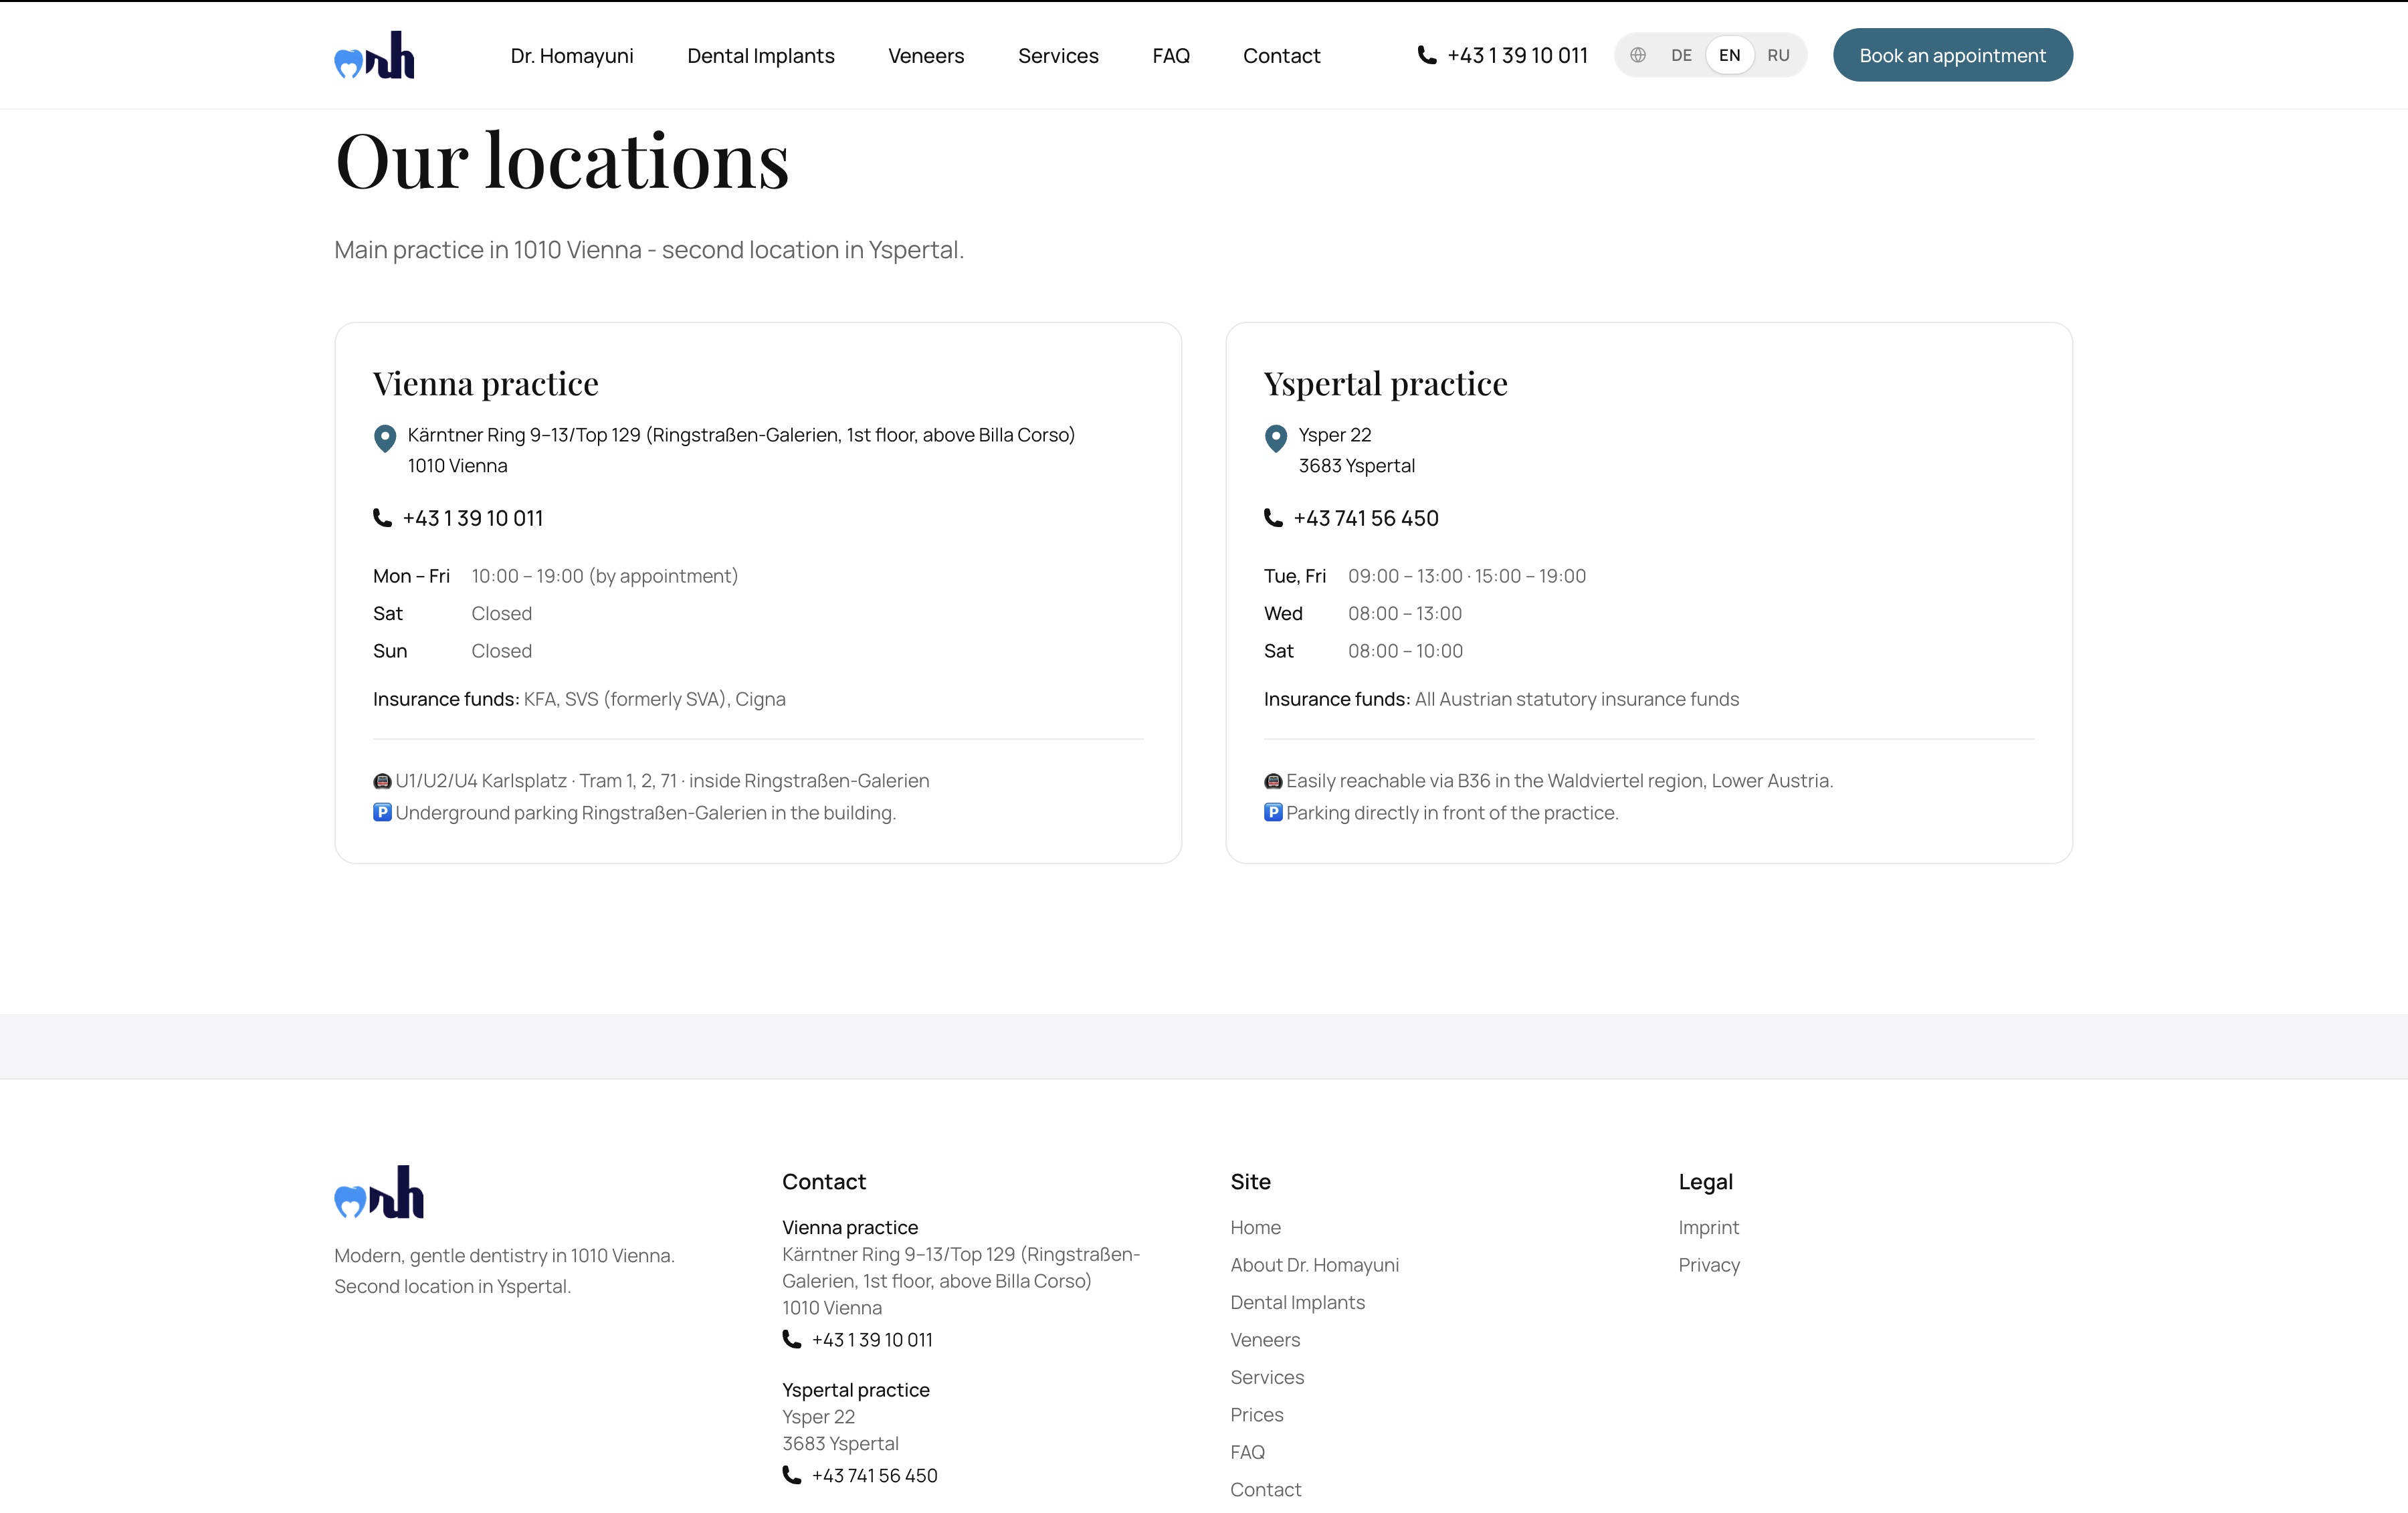The image size is (2408, 1513).
Task: Click the header logo with tooth icon
Action: click(374, 55)
